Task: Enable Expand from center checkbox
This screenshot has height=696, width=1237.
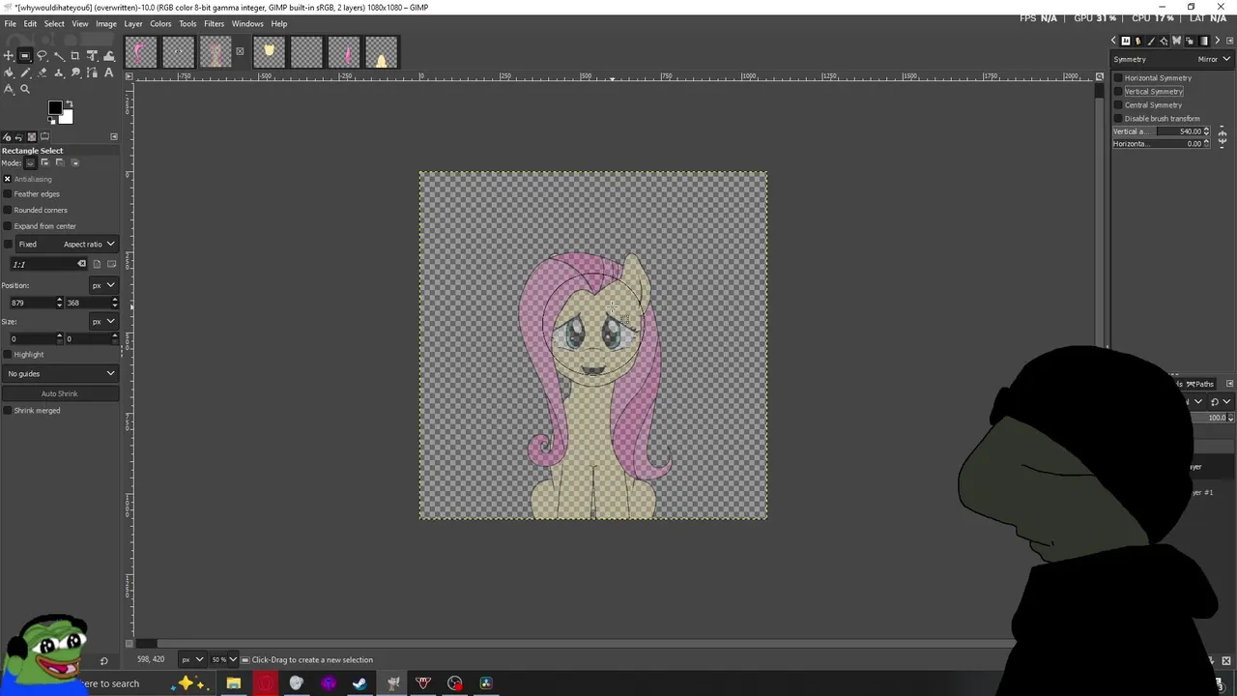Action: pos(7,226)
